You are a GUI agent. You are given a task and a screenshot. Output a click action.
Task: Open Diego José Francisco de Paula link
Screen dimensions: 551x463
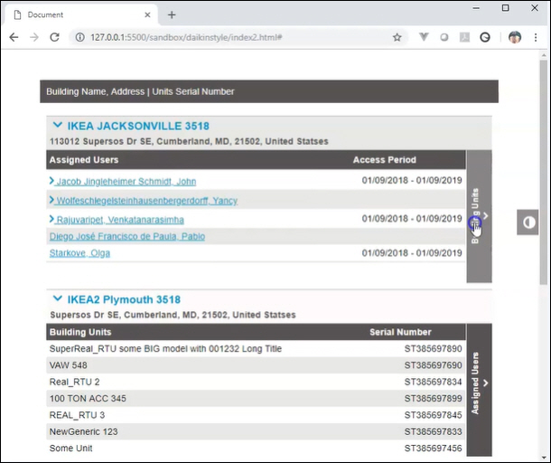[x=127, y=236]
